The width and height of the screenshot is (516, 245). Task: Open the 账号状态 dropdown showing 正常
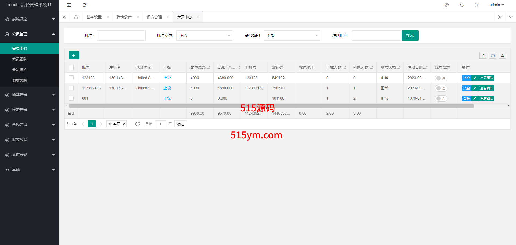point(205,35)
